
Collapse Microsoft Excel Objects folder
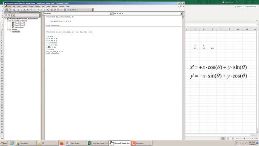(8, 21)
